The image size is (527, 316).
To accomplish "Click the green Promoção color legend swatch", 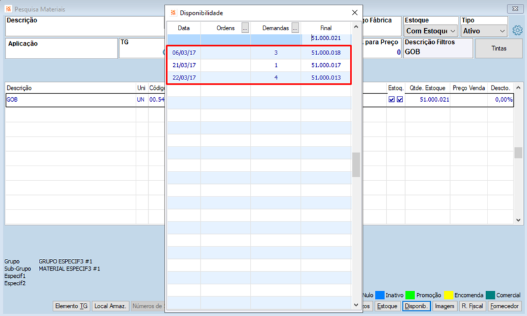I will [x=410, y=295].
